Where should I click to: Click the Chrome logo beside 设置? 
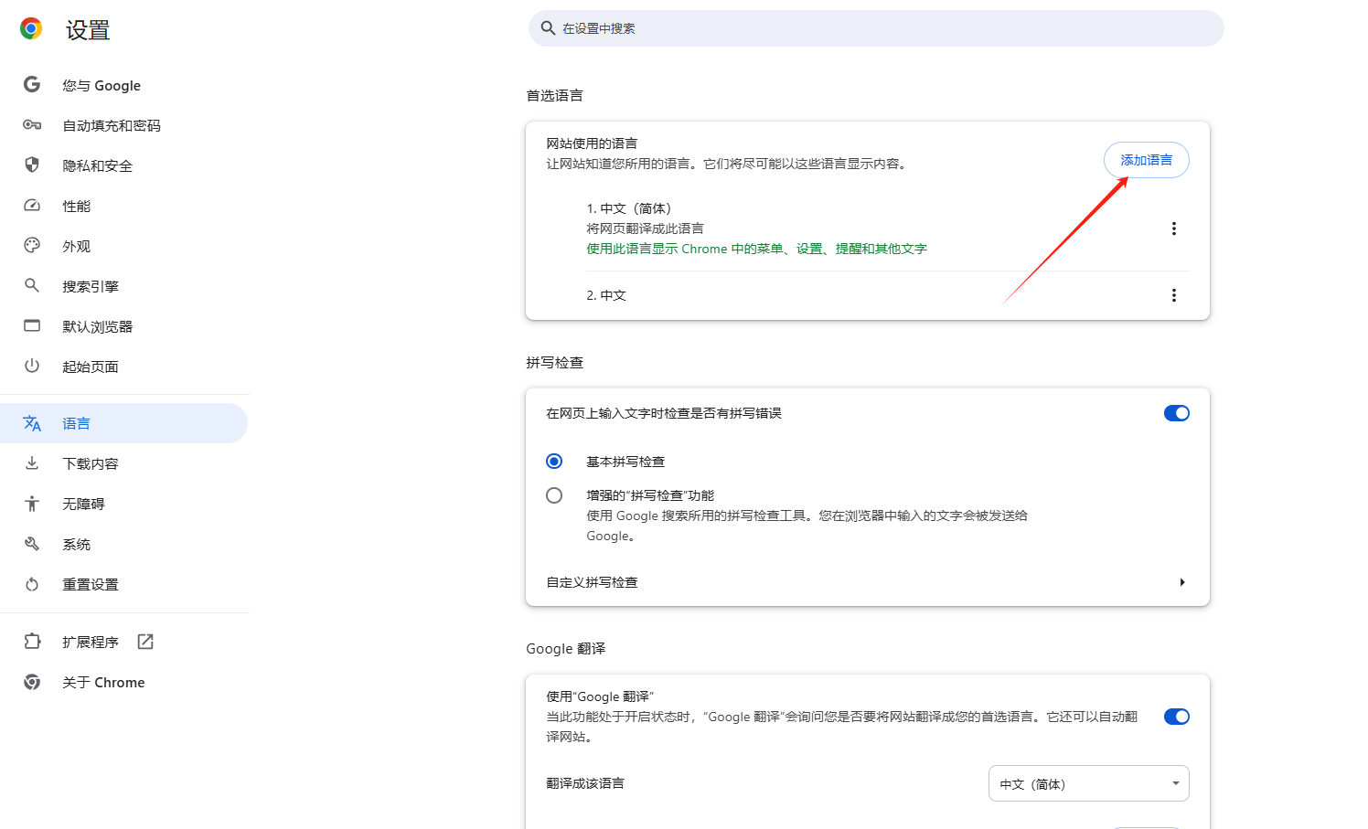point(31,29)
